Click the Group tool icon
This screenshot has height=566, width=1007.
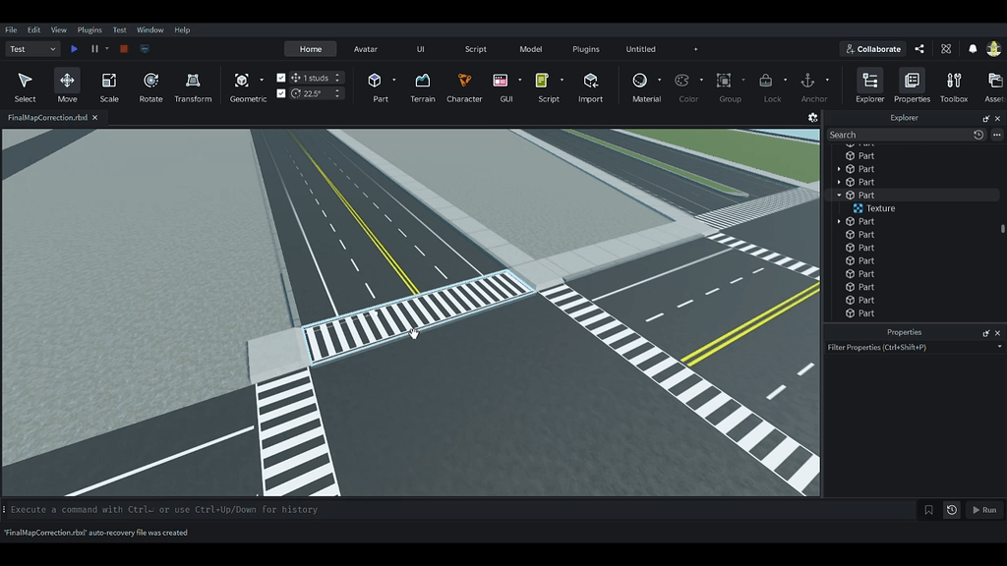tap(724, 81)
